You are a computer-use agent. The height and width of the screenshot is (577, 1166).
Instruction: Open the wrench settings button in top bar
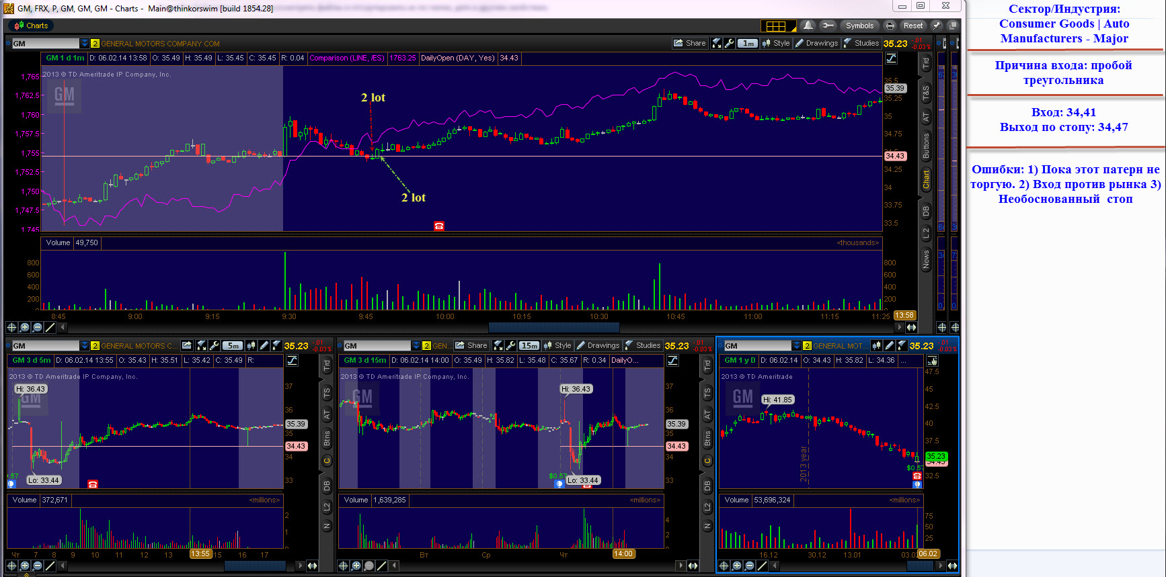pos(828,26)
